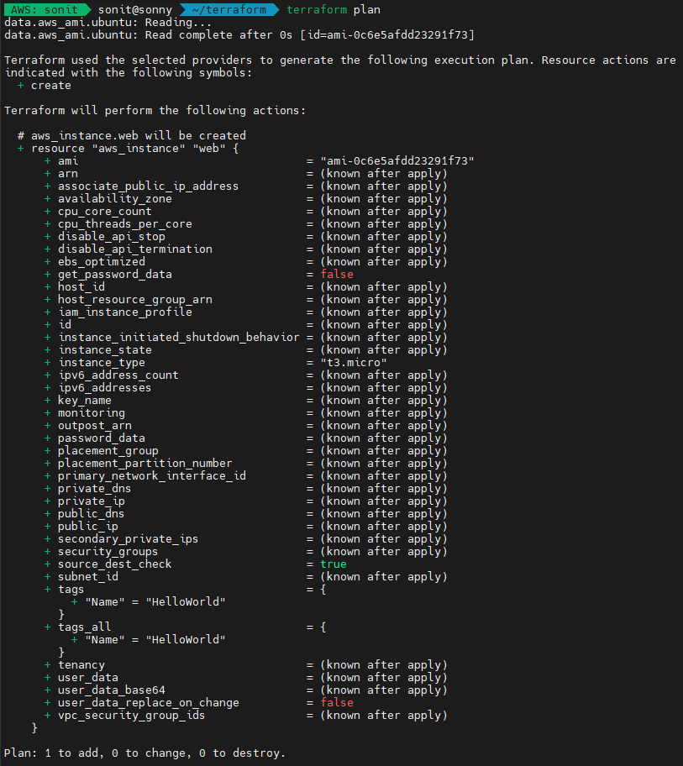683x766 pixels.
Task: Click the "Plan: 1 to add" summary line
Action: coord(144,753)
